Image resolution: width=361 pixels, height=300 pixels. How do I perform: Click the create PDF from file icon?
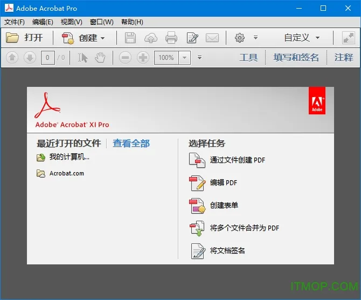tap(197, 160)
